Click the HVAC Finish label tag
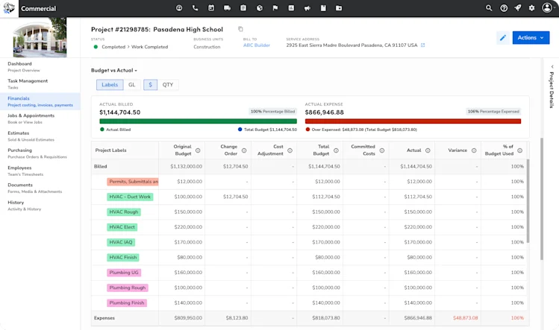The width and height of the screenshot is (559, 330). (x=123, y=258)
